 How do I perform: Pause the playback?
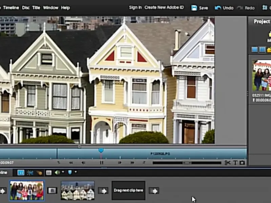point(101,163)
